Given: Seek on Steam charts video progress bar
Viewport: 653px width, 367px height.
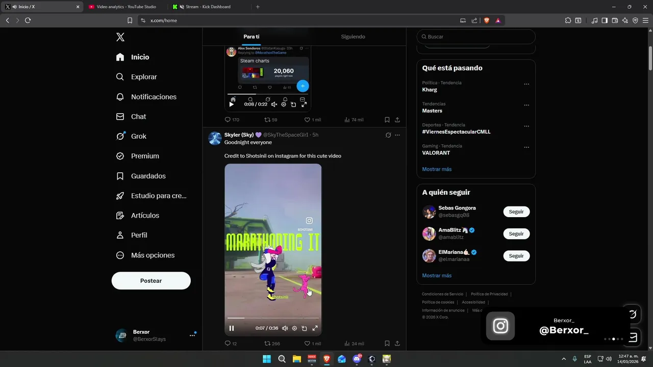Looking at the screenshot, I should (x=268, y=94).
